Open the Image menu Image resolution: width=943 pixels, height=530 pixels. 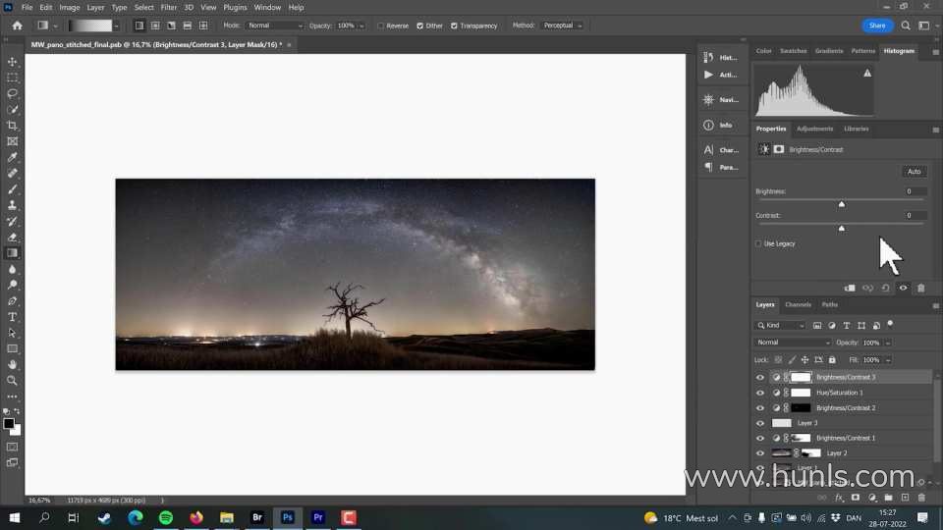point(69,7)
